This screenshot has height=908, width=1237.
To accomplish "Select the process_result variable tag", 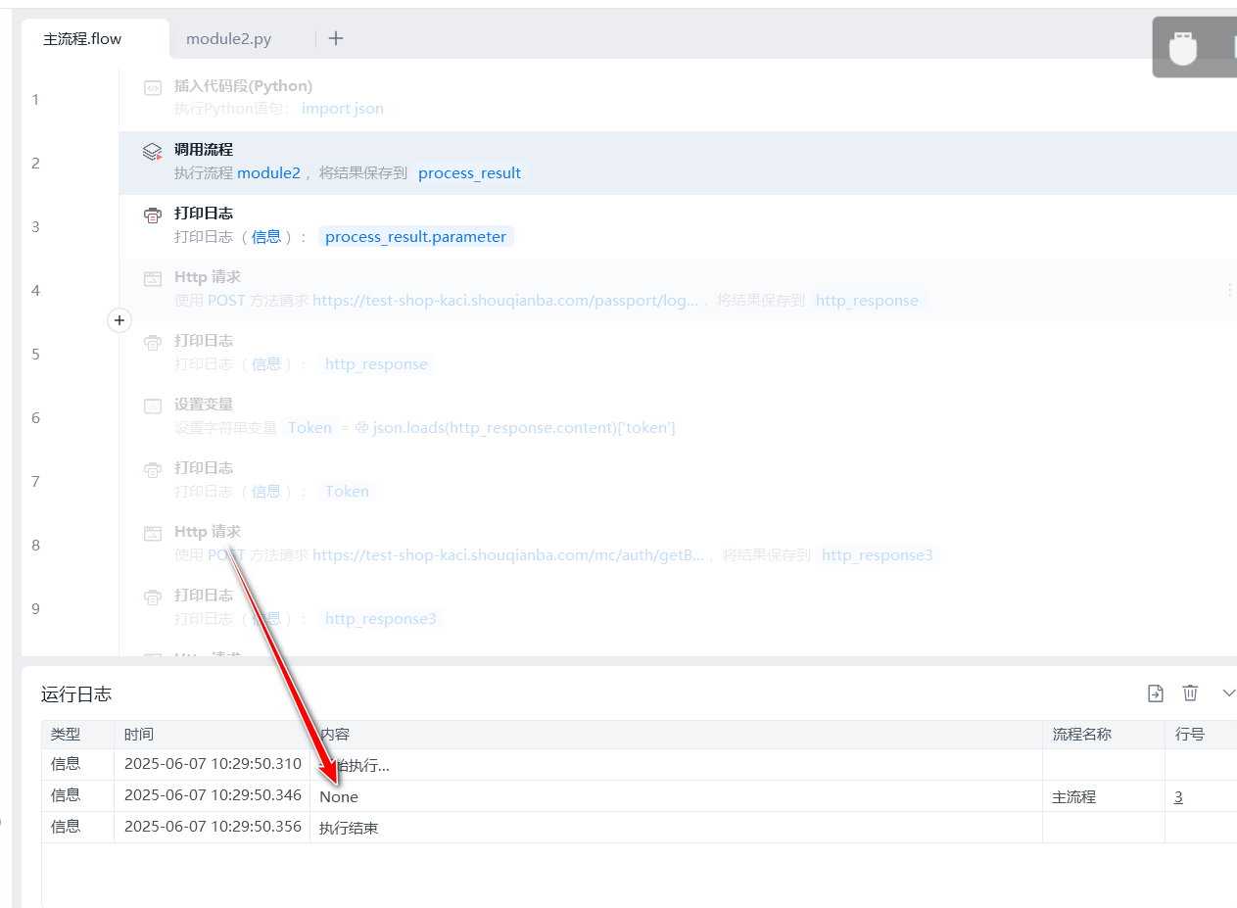I will (469, 173).
